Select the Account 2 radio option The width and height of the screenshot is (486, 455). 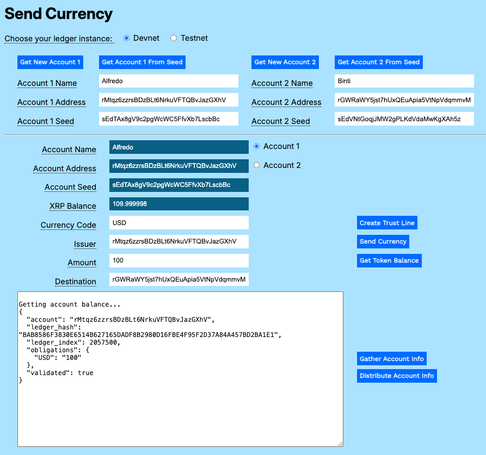click(256, 165)
